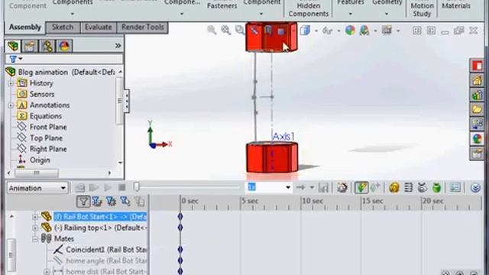Collapse the Mates folder in MotionManager
Image resolution: width=489 pixels, height=275 pixels.
coord(35,239)
